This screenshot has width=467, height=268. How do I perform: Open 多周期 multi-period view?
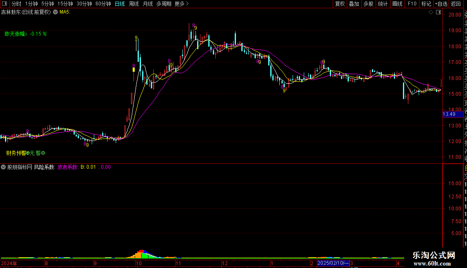pos(164,4)
